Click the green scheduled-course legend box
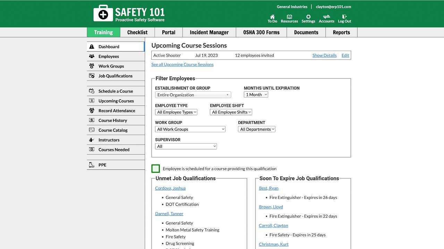Viewport: 444px width, 249px height. tap(156, 168)
